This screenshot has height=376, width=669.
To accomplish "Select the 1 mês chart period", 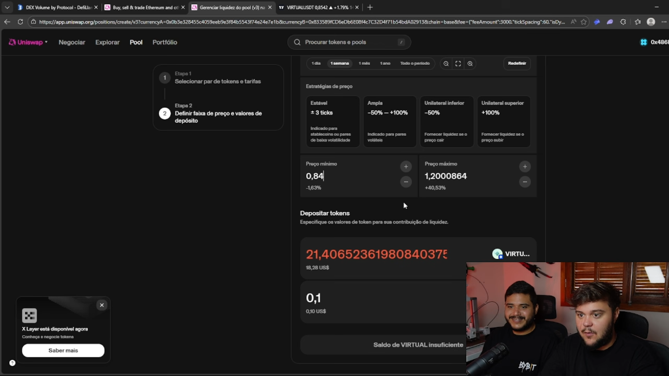I will [364, 63].
